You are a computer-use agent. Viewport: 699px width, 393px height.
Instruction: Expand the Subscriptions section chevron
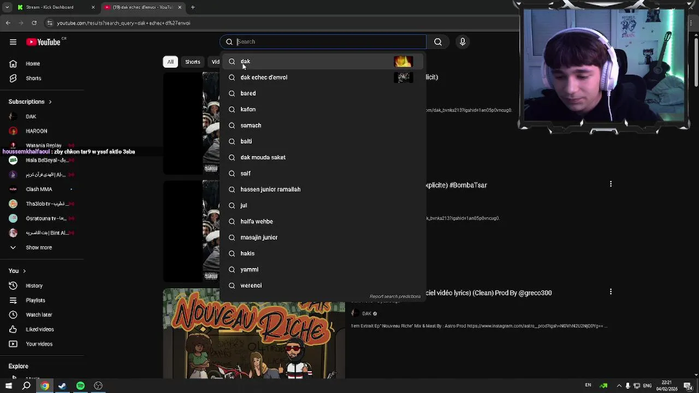[x=50, y=102]
